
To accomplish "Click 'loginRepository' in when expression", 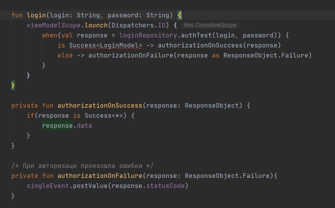I will click(148, 35).
